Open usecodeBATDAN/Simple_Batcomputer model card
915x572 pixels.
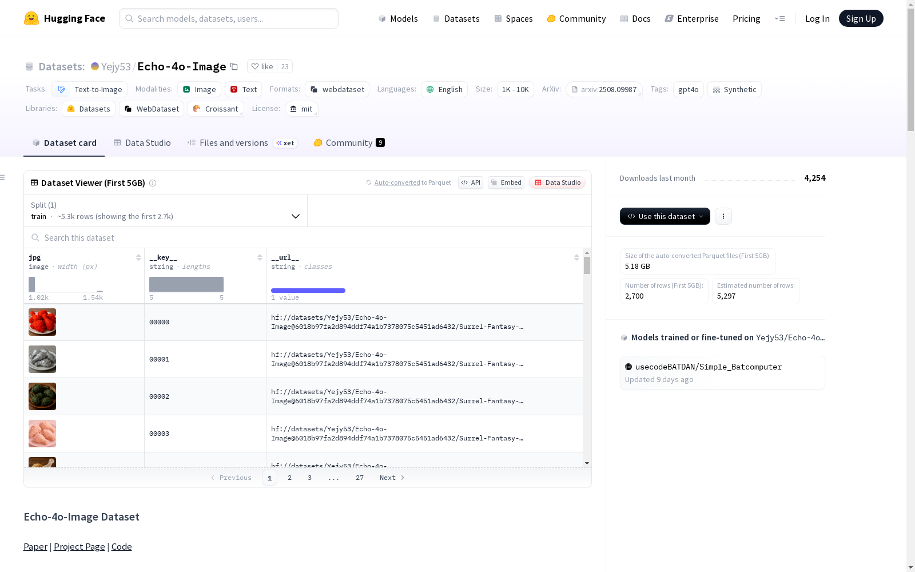click(722, 372)
